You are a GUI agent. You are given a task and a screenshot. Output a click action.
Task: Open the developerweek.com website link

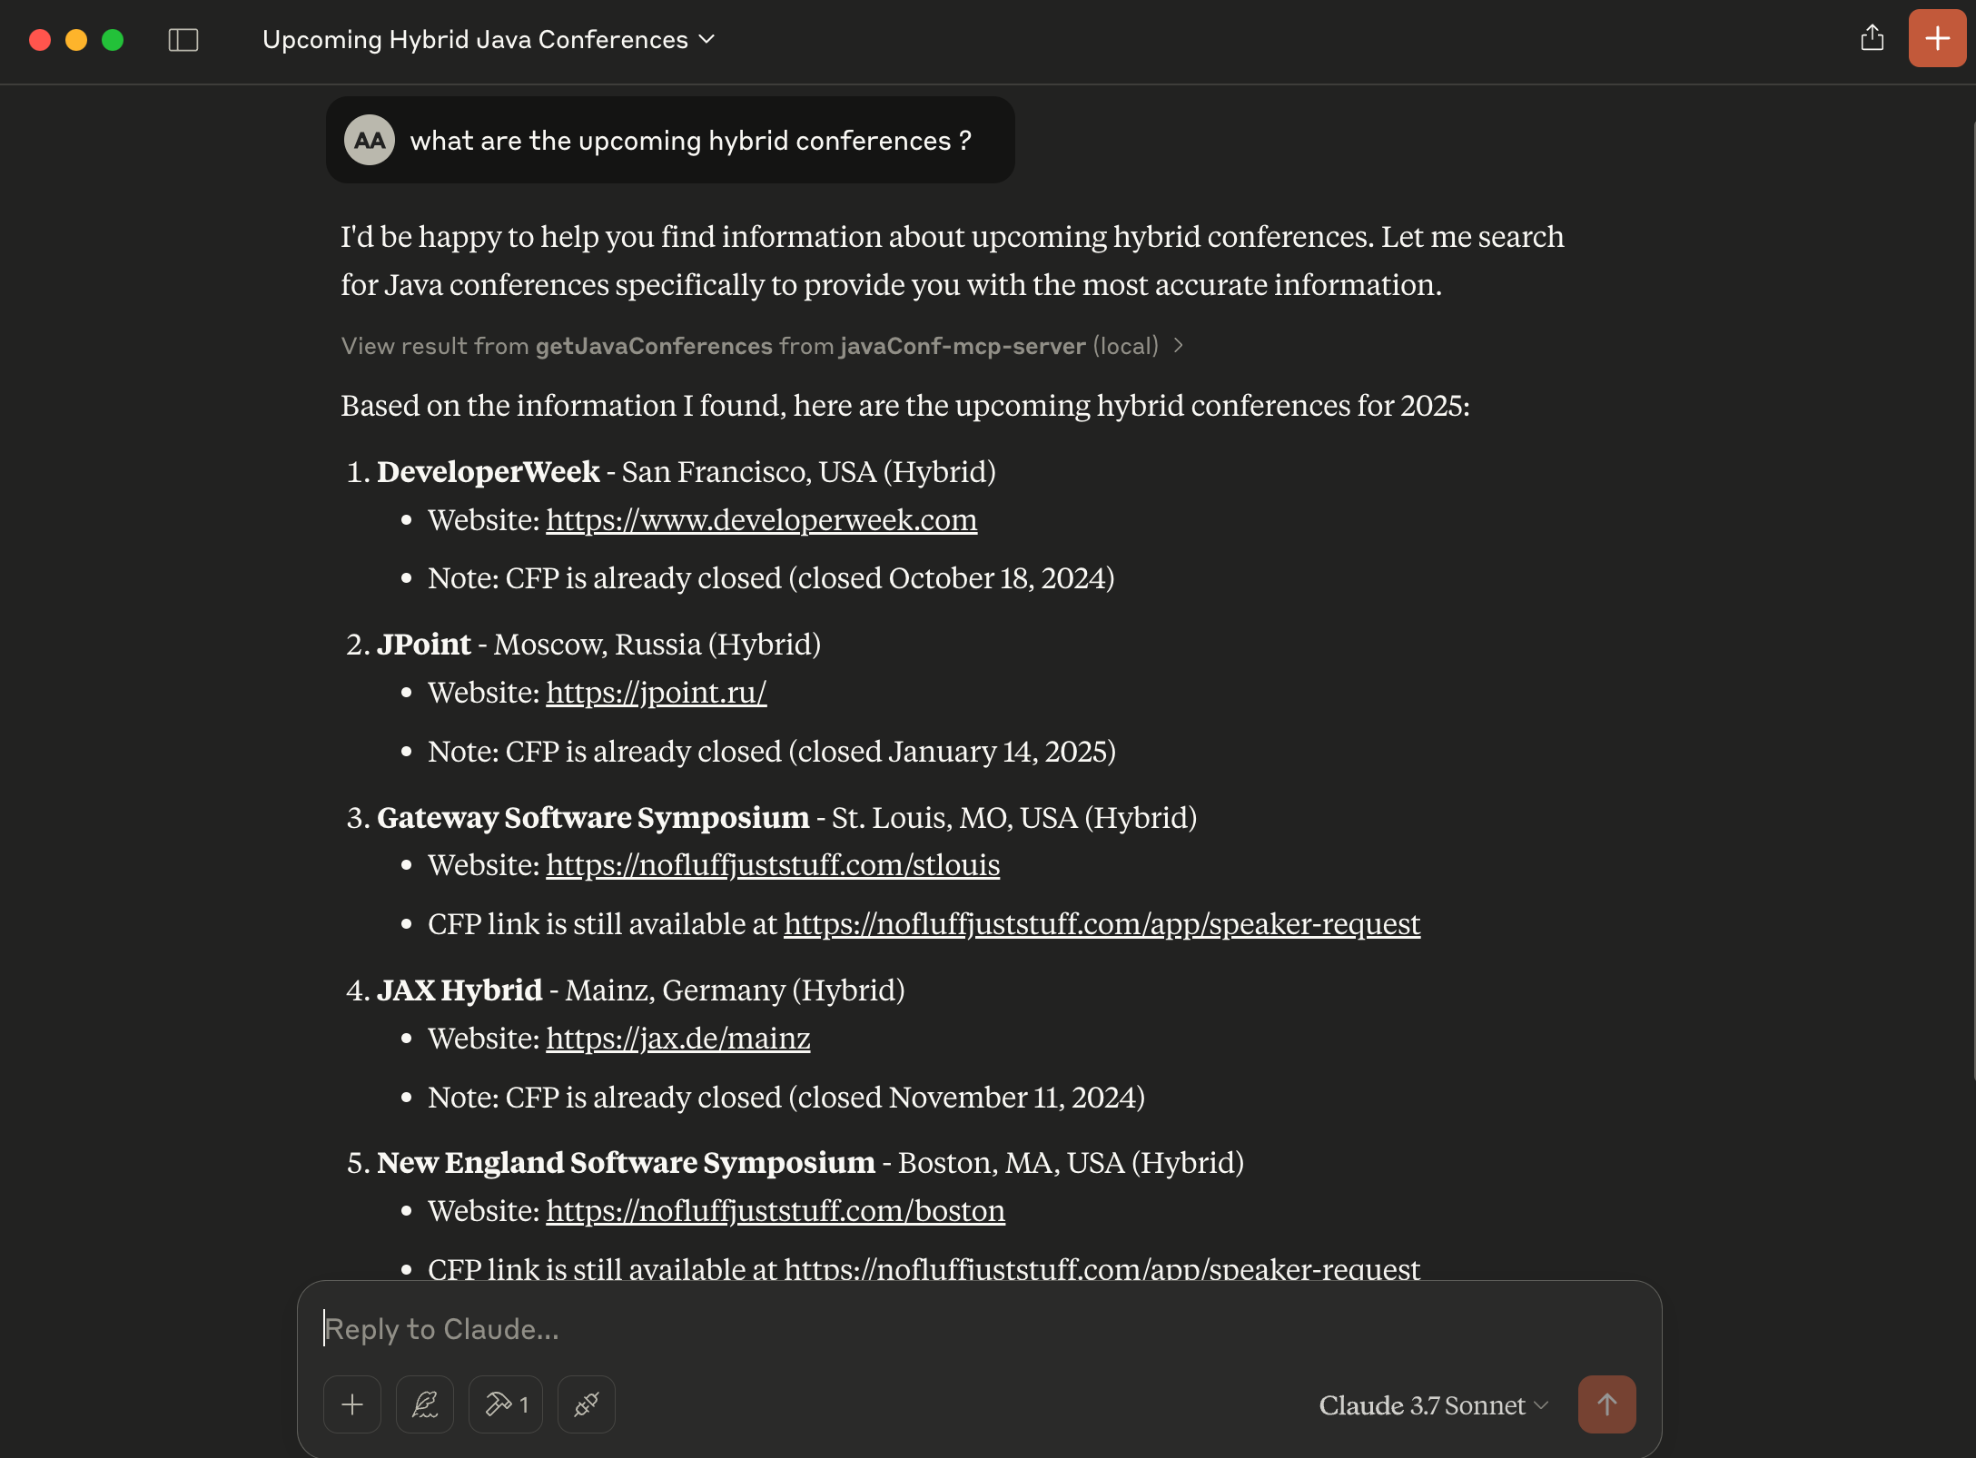(x=761, y=519)
